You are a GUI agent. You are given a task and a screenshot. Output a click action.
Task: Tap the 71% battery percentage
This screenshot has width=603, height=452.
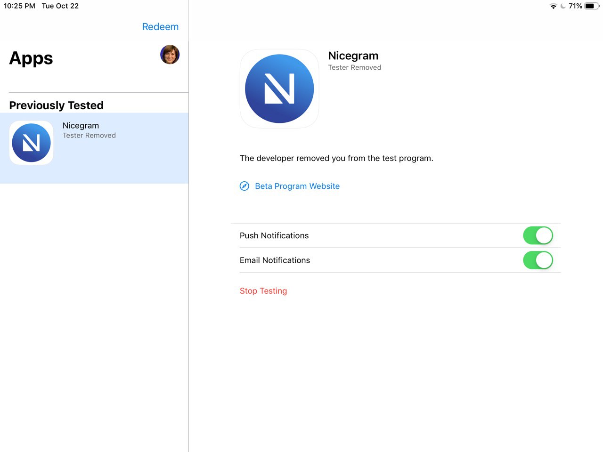pyautogui.click(x=575, y=6)
